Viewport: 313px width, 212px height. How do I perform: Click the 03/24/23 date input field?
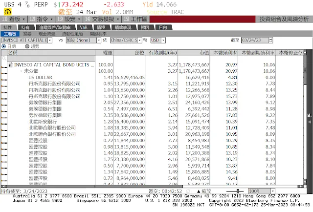tap(254, 40)
